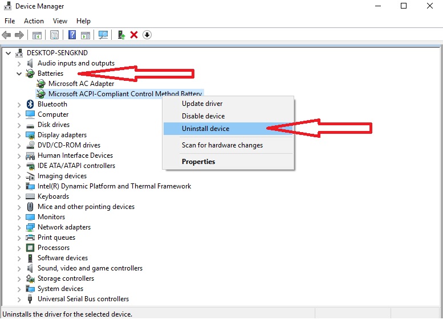
Task: Click the Print queues printer icon
Action: (x=30, y=237)
